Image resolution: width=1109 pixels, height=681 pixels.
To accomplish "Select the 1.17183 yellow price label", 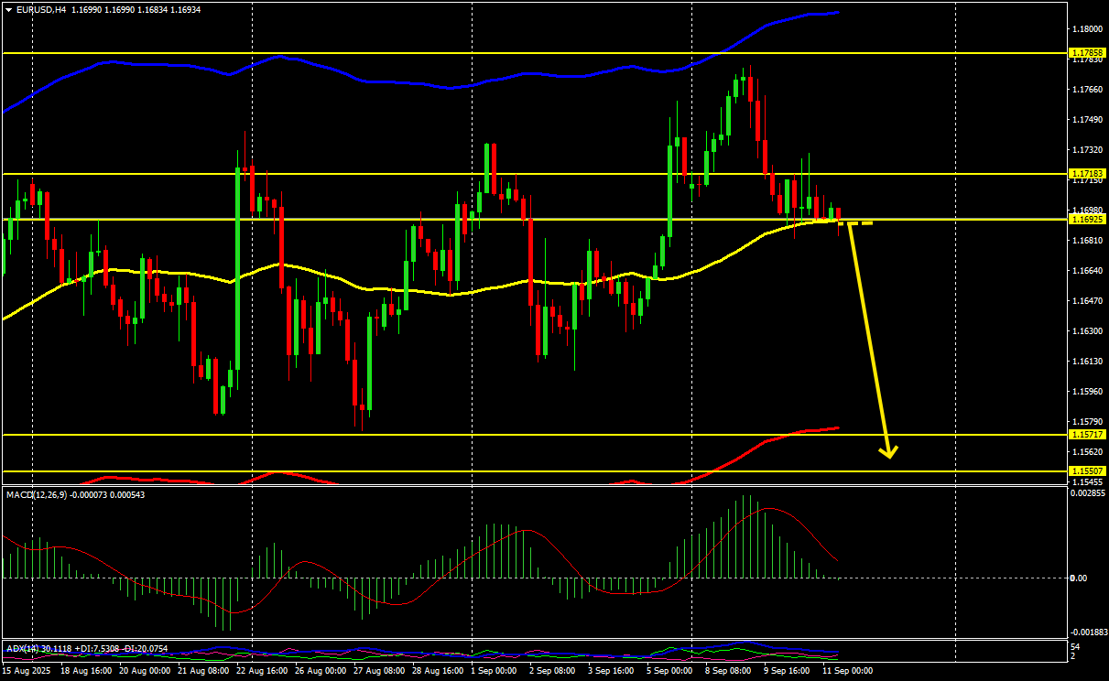I will tap(1088, 173).
